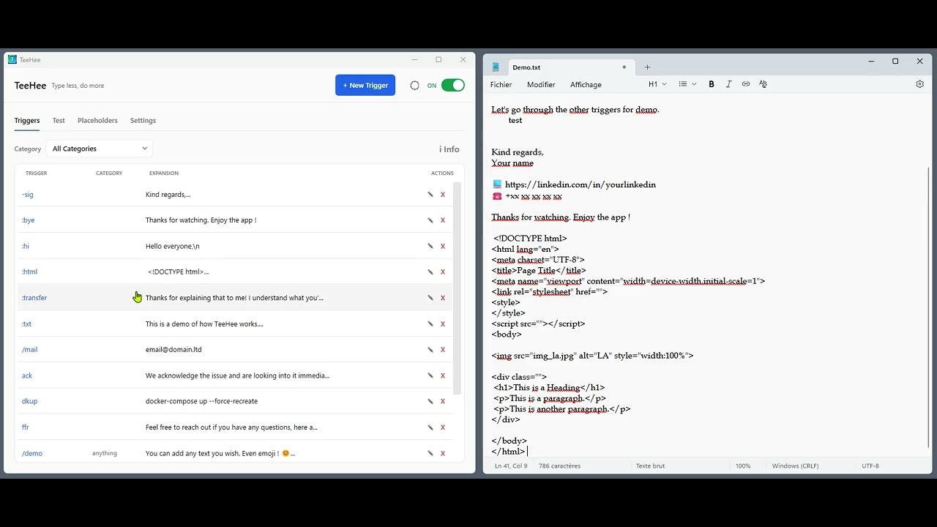Delete the :bye trigger
Viewport: 937px width, 527px height.
[x=442, y=220]
